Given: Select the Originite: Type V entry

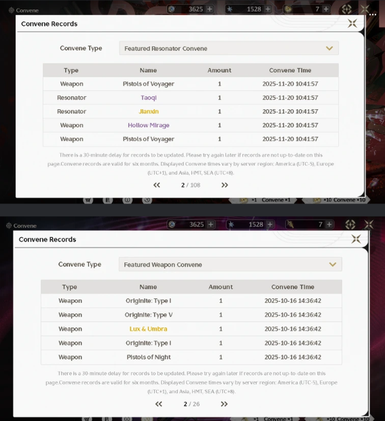Looking at the screenshot, I should pos(149,315).
